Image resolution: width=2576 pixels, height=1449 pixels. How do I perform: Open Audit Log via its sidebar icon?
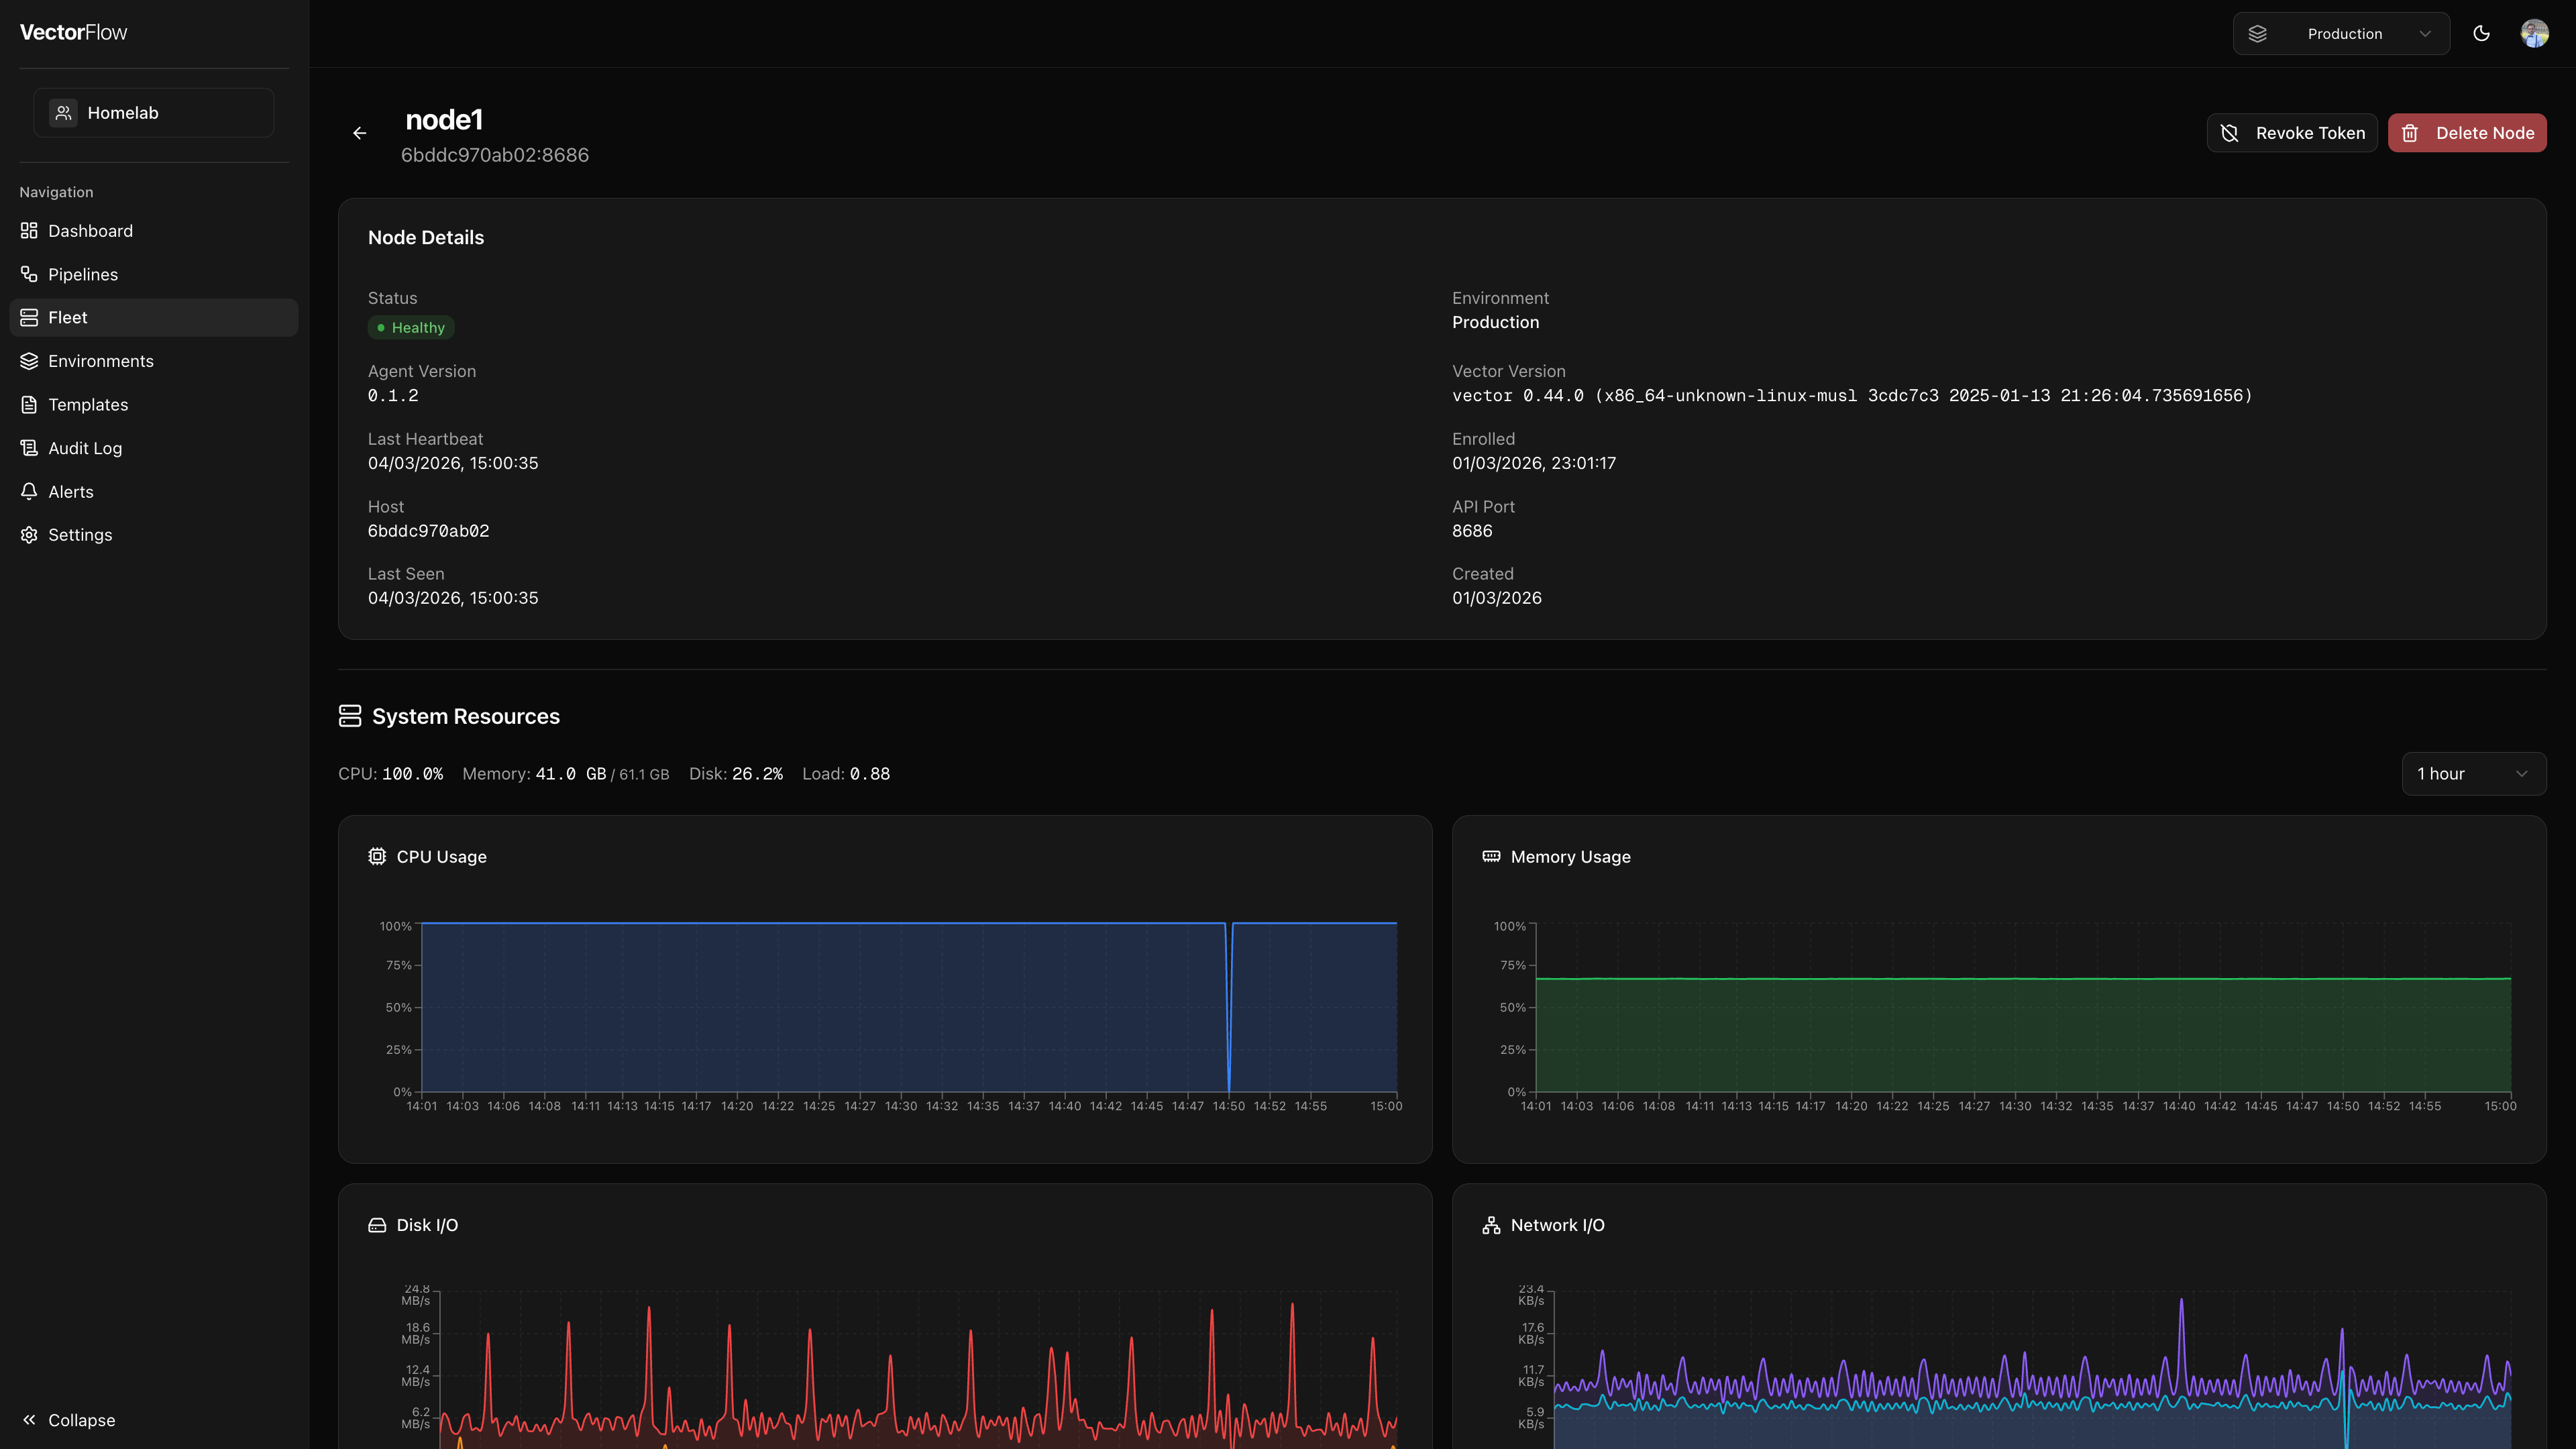point(29,448)
